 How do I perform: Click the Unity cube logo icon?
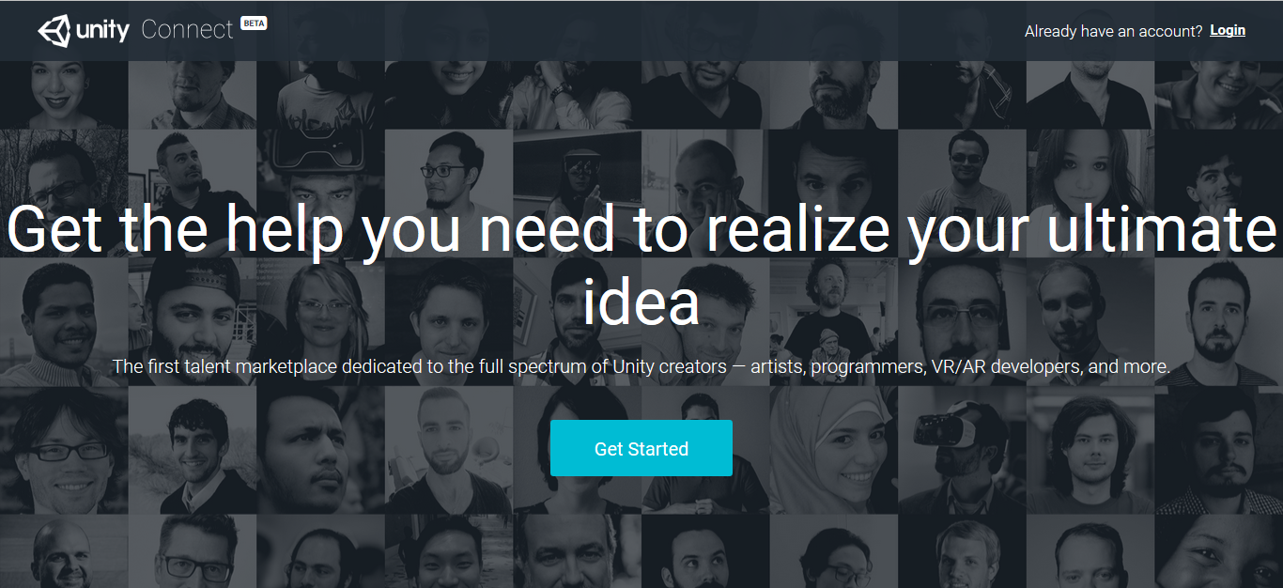[54, 30]
